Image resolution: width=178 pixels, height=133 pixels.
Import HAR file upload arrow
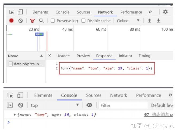click(x=149, y=20)
